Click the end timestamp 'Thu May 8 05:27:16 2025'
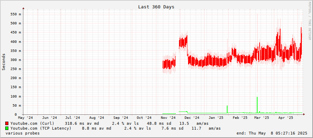 [x=278, y=133]
